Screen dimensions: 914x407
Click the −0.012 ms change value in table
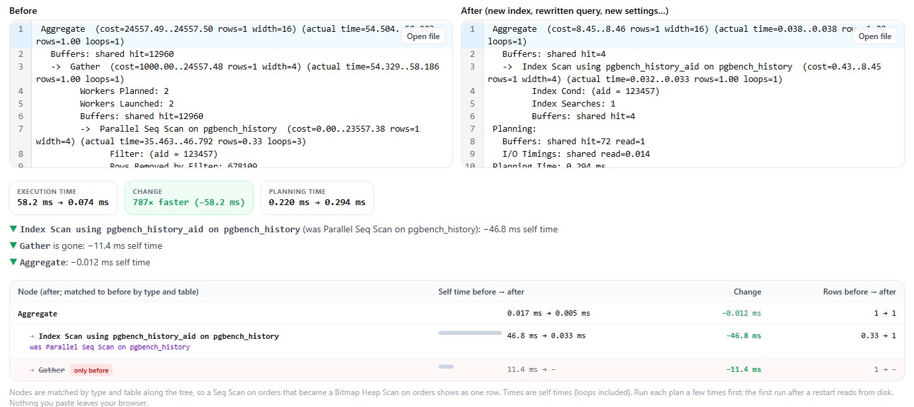click(x=741, y=314)
